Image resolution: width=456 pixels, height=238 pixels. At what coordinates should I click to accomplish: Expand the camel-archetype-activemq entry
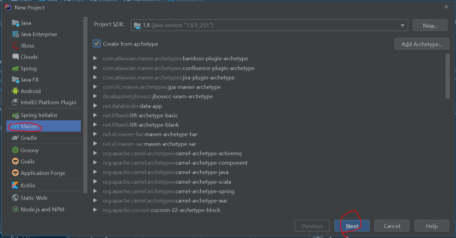point(95,153)
